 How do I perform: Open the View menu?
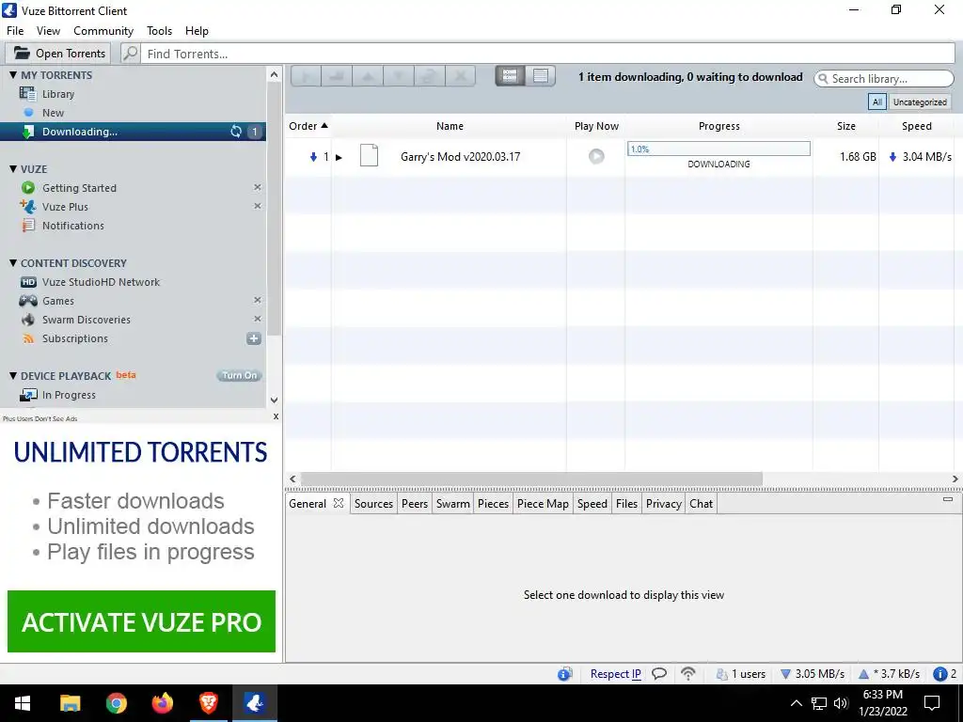48,31
